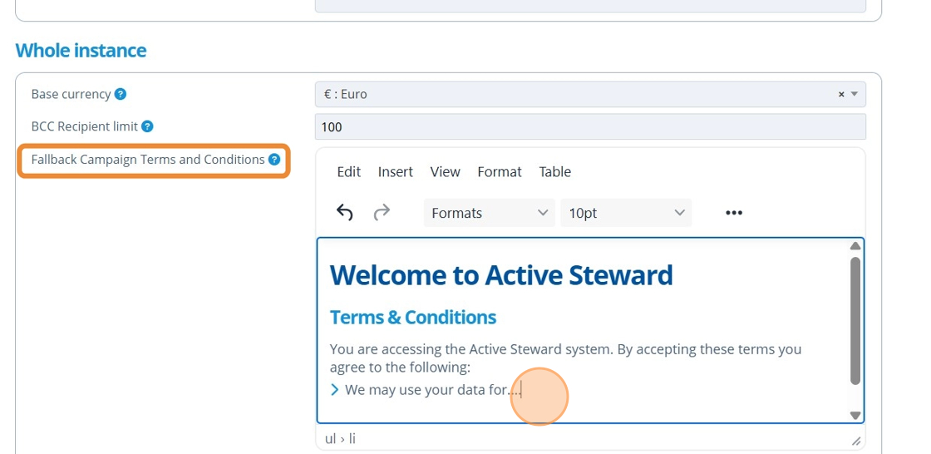Click the 'Base currency' label
The image size is (931, 454).
(71, 94)
